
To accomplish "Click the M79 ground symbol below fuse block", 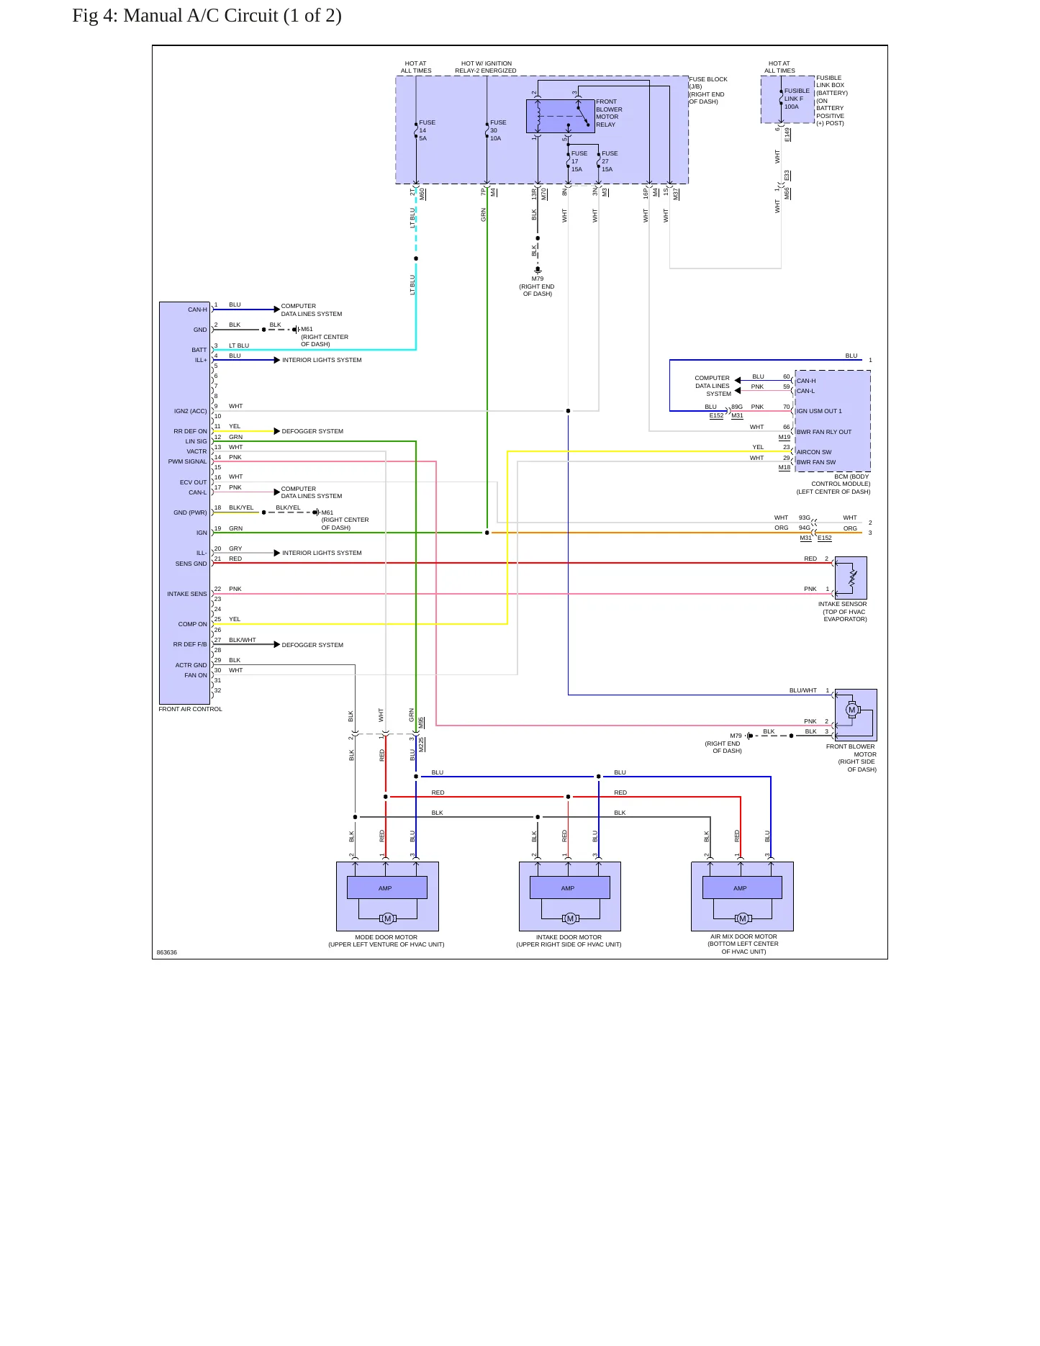I will [538, 270].
